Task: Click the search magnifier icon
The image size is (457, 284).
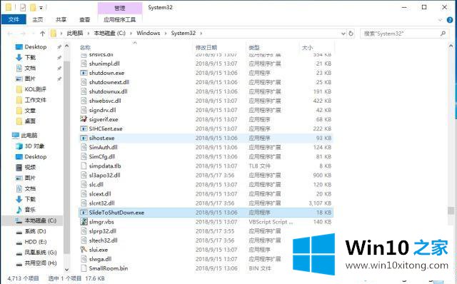Action: coord(443,34)
